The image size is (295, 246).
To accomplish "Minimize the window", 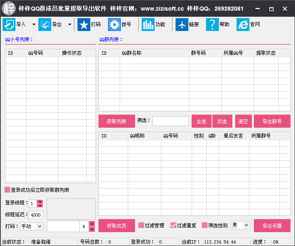I will [x=258, y=9].
